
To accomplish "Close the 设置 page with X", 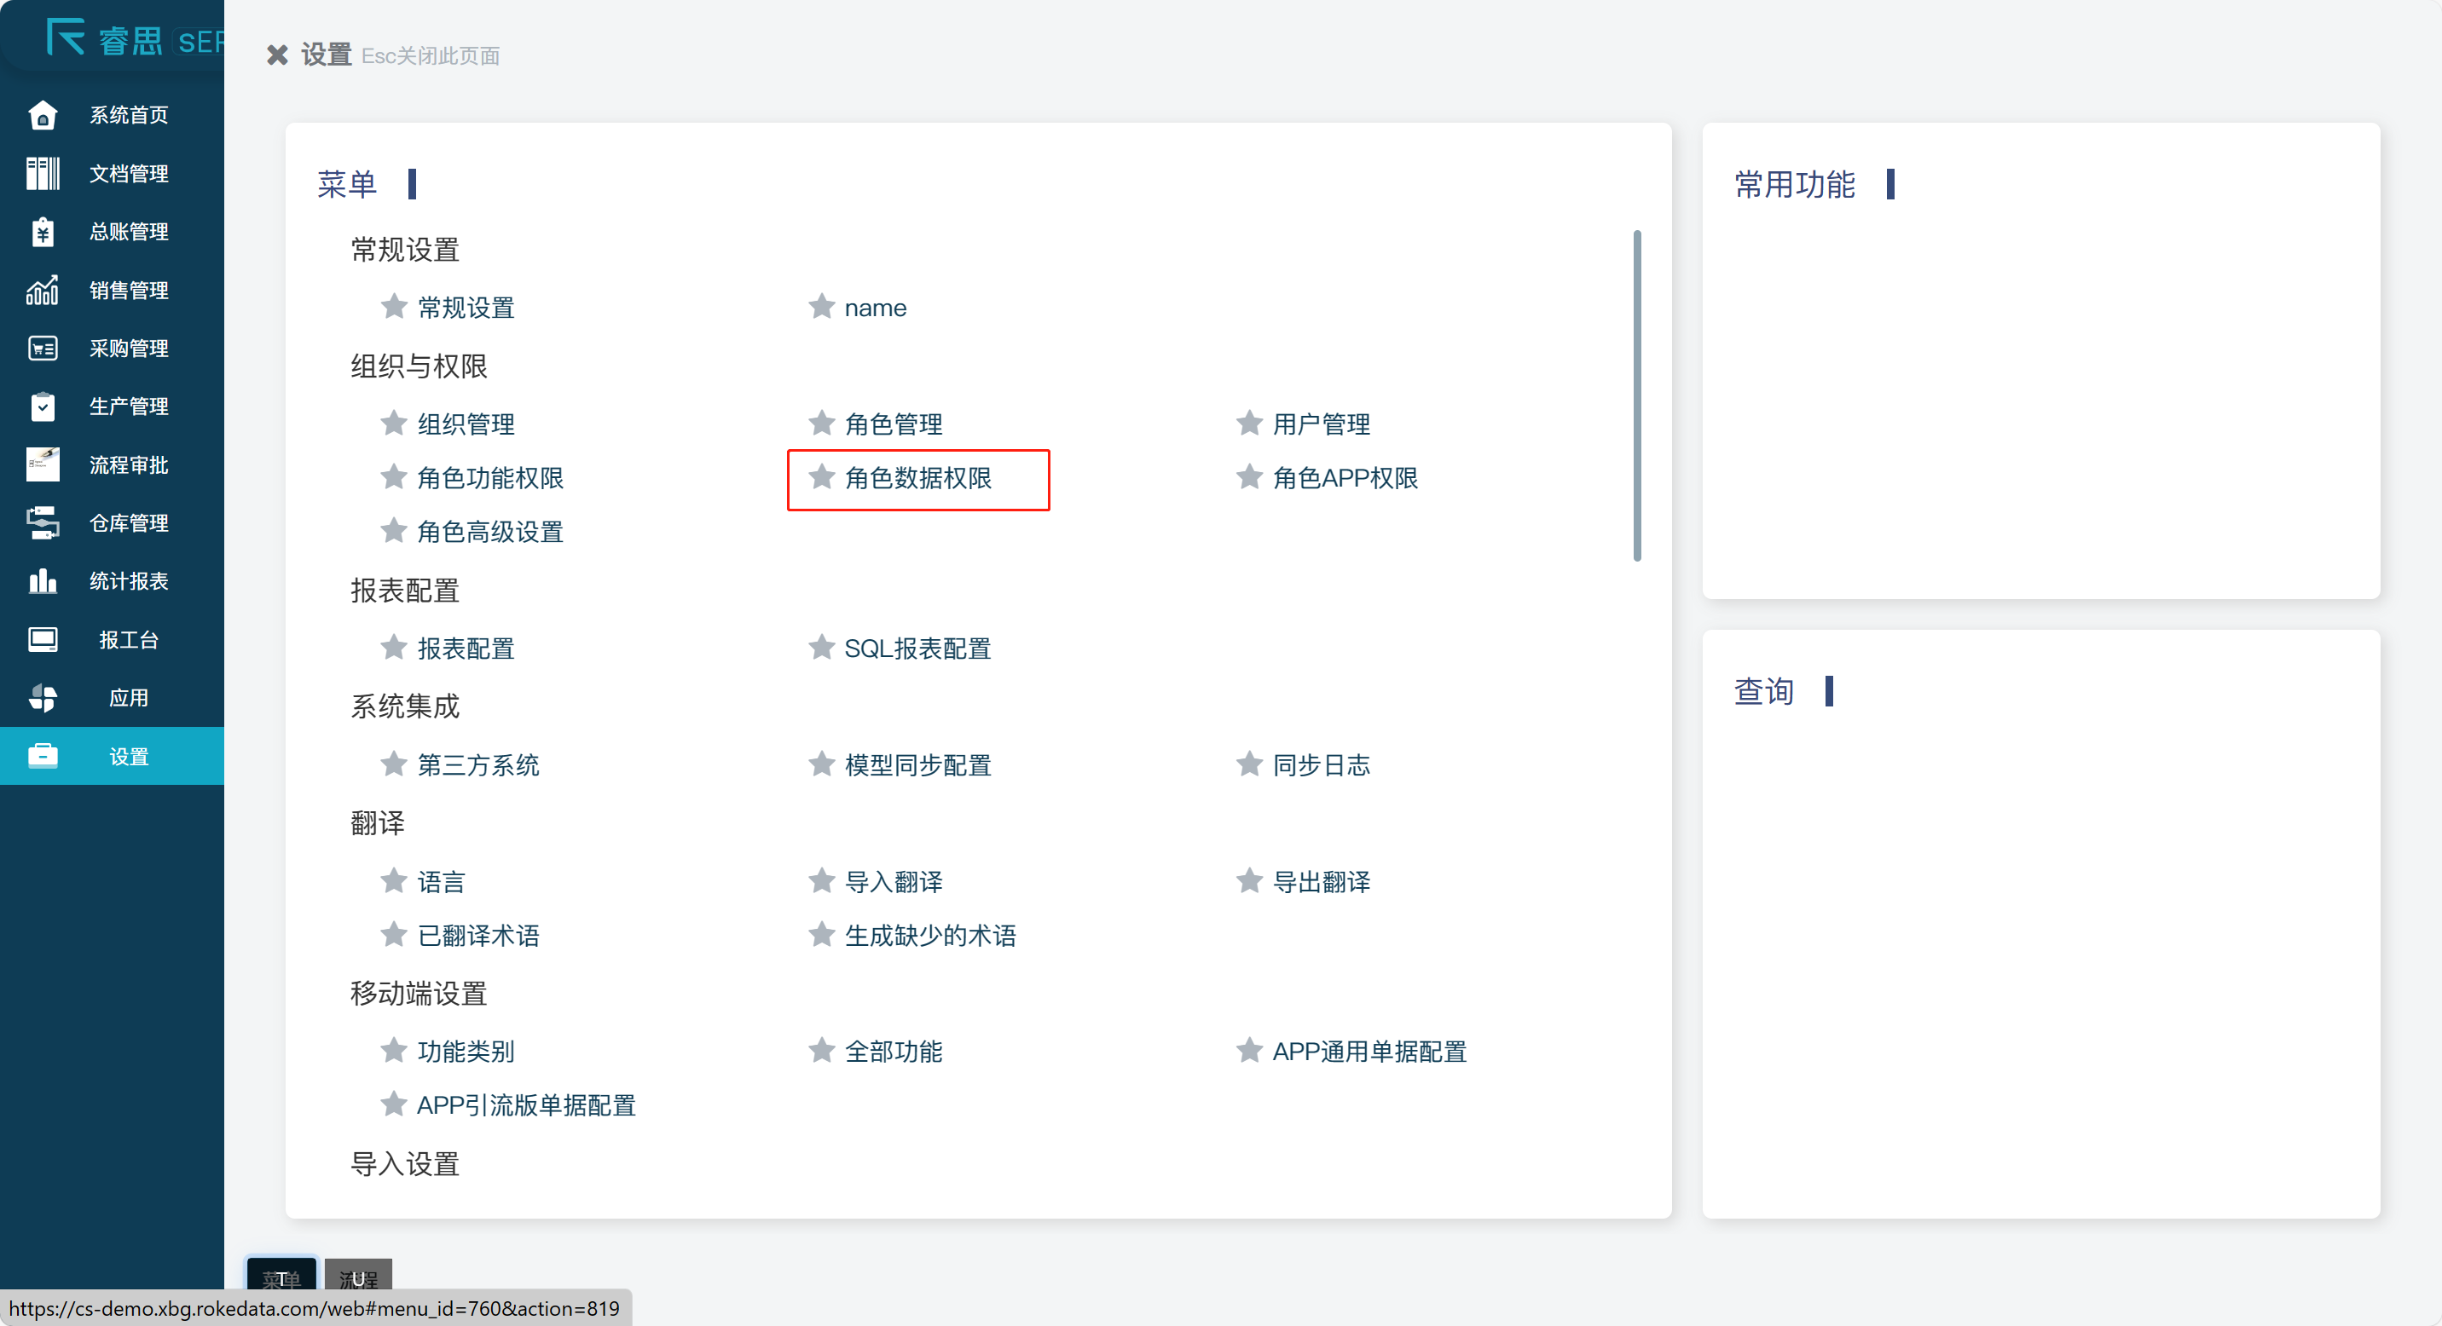I will click(x=277, y=55).
